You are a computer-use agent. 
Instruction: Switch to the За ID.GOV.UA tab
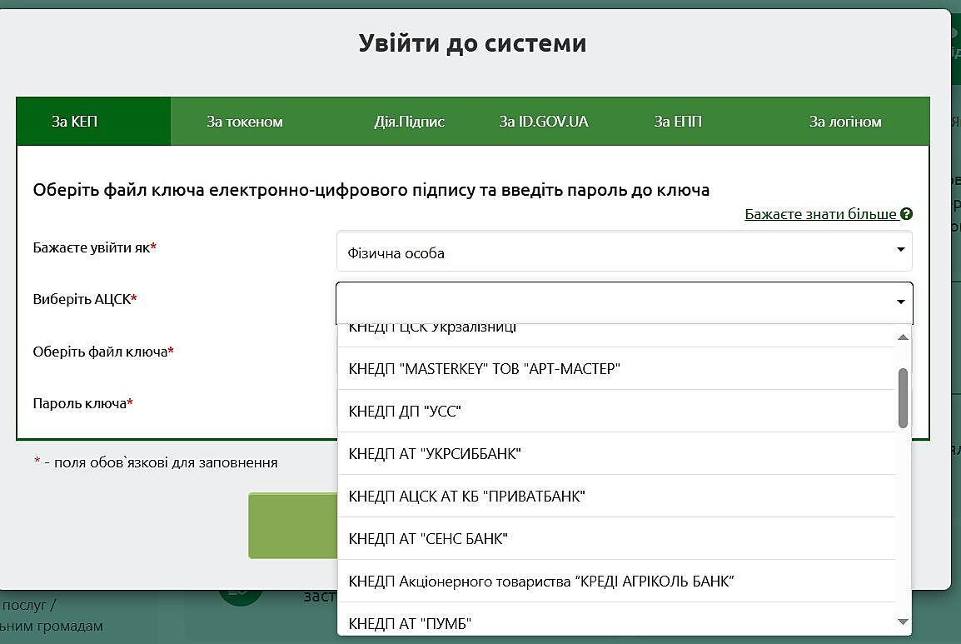coord(544,122)
